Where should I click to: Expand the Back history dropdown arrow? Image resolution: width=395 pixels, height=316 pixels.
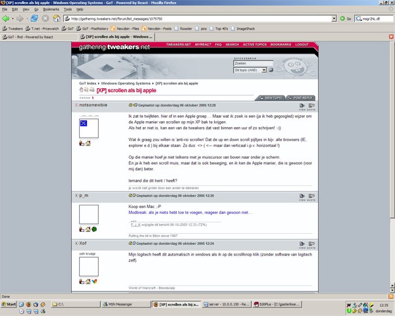13,18
